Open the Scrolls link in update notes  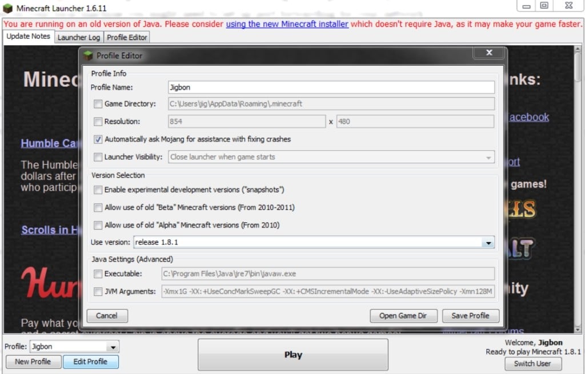(50, 230)
